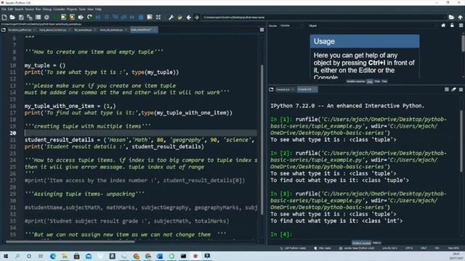465x261 pixels.
Task: Click the LSP Python status bar entry
Action: [x=293, y=248]
